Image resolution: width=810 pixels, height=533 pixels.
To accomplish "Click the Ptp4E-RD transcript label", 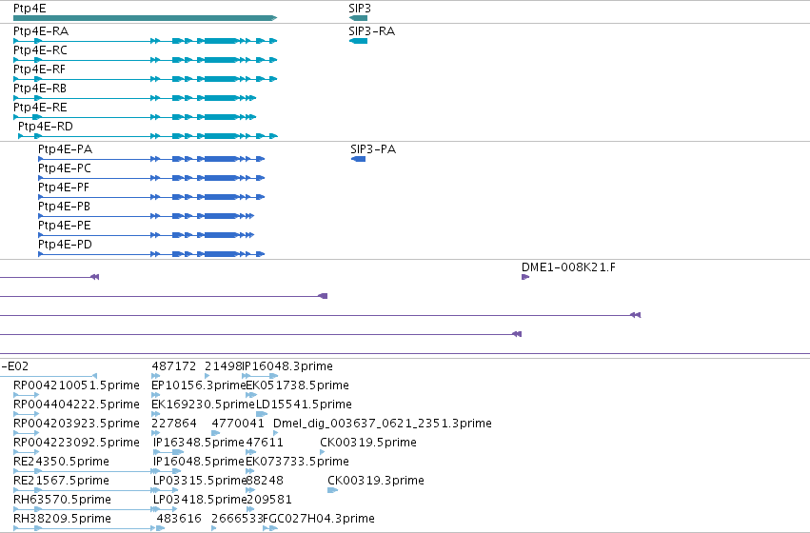I will [x=46, y=127].
